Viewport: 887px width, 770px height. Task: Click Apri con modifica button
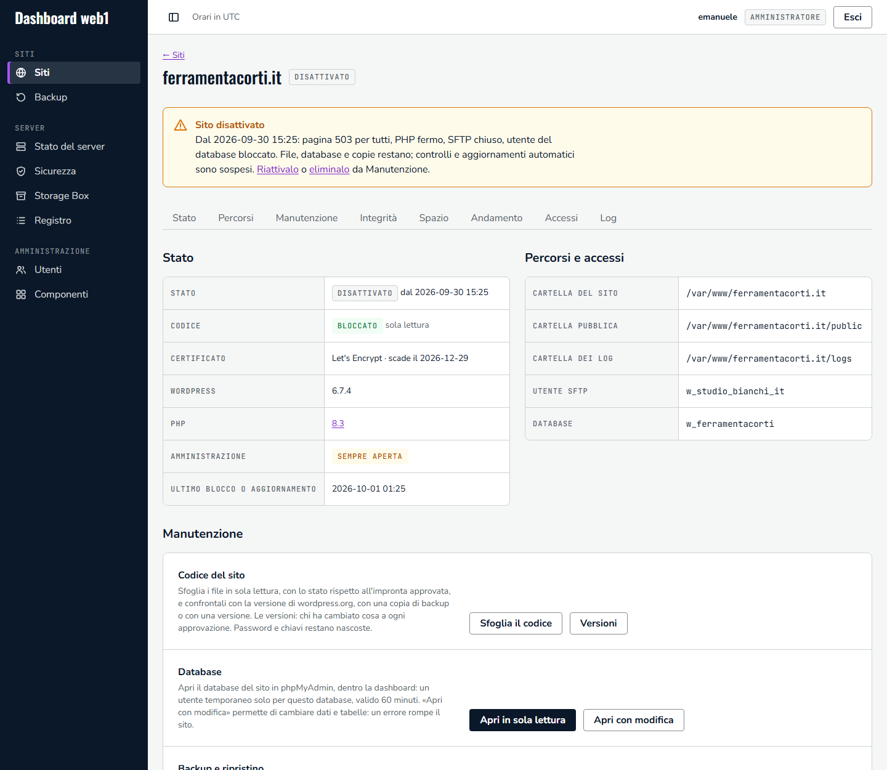click(633, 720)
